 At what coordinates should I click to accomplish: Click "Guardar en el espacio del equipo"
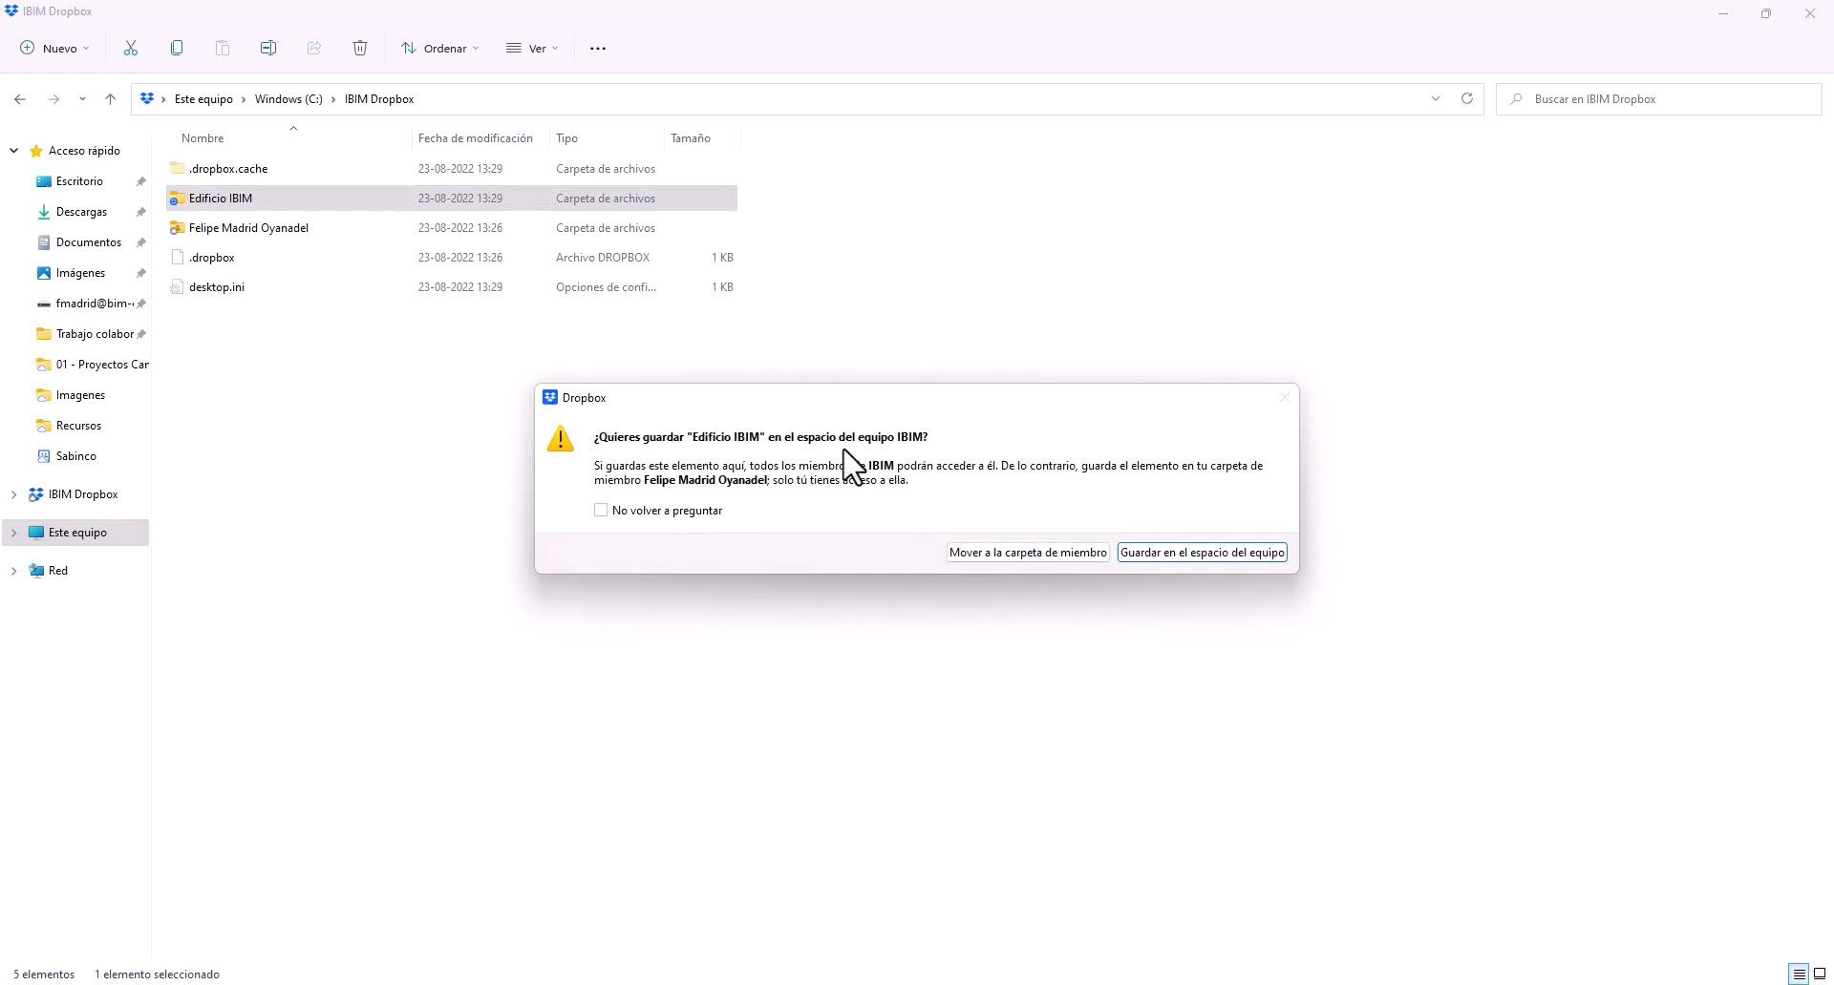(x=1202, y=552)
